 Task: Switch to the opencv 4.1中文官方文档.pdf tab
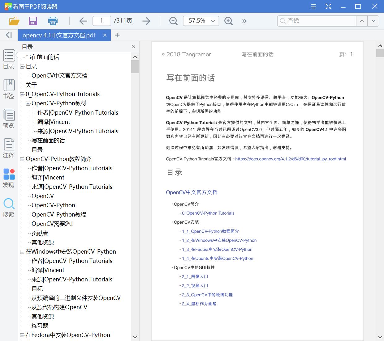point(58,35)
